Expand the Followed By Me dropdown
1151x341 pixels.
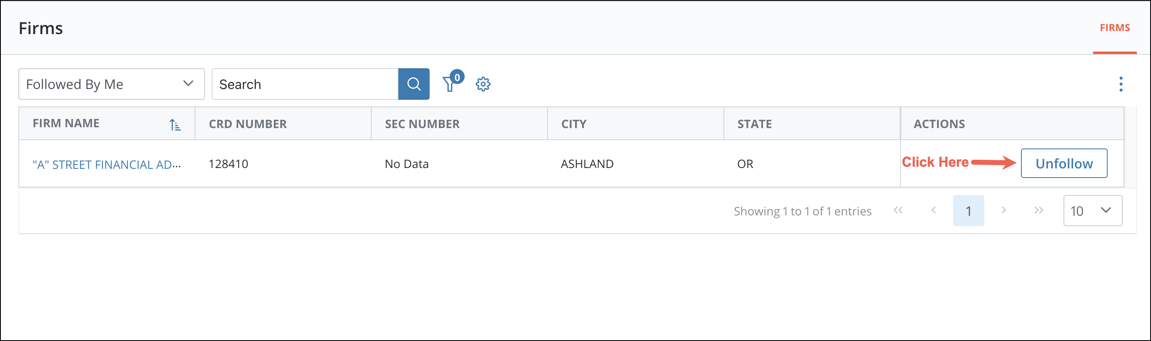[x=111, y=84]
